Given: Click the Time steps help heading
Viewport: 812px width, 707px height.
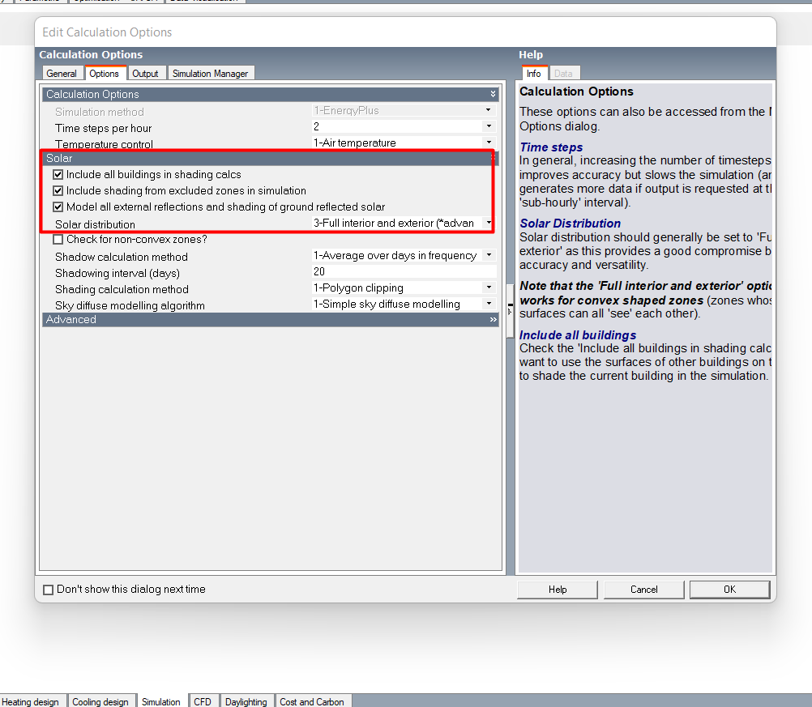Looking at the screenshot, I should tap(551, 147).
